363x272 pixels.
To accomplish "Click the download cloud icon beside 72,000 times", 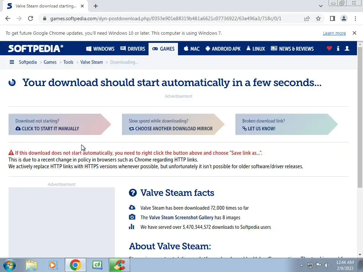I will pos(132,207).
